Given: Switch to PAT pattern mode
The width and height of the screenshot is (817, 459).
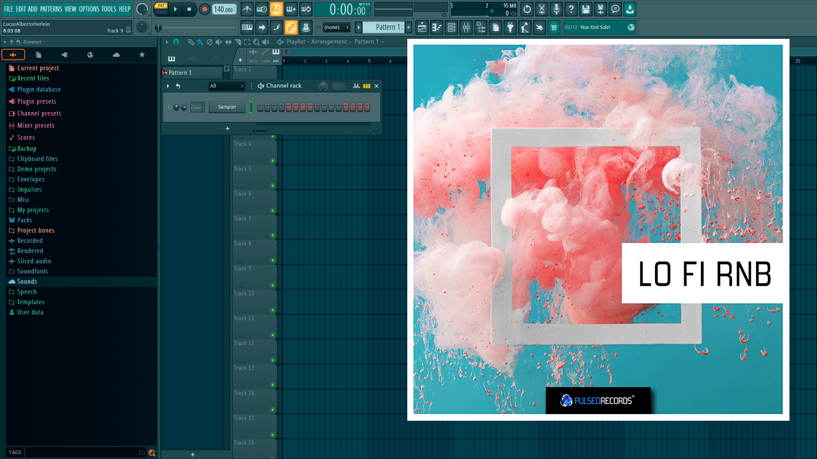Looking at the screenshot, I should 161,5.
